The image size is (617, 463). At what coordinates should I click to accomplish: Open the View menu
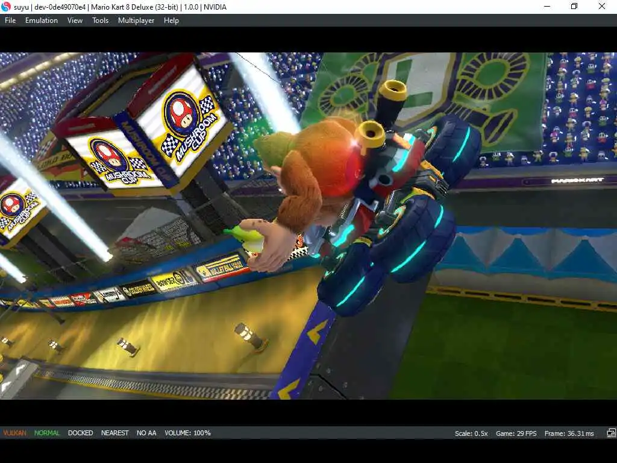point(75,20)
